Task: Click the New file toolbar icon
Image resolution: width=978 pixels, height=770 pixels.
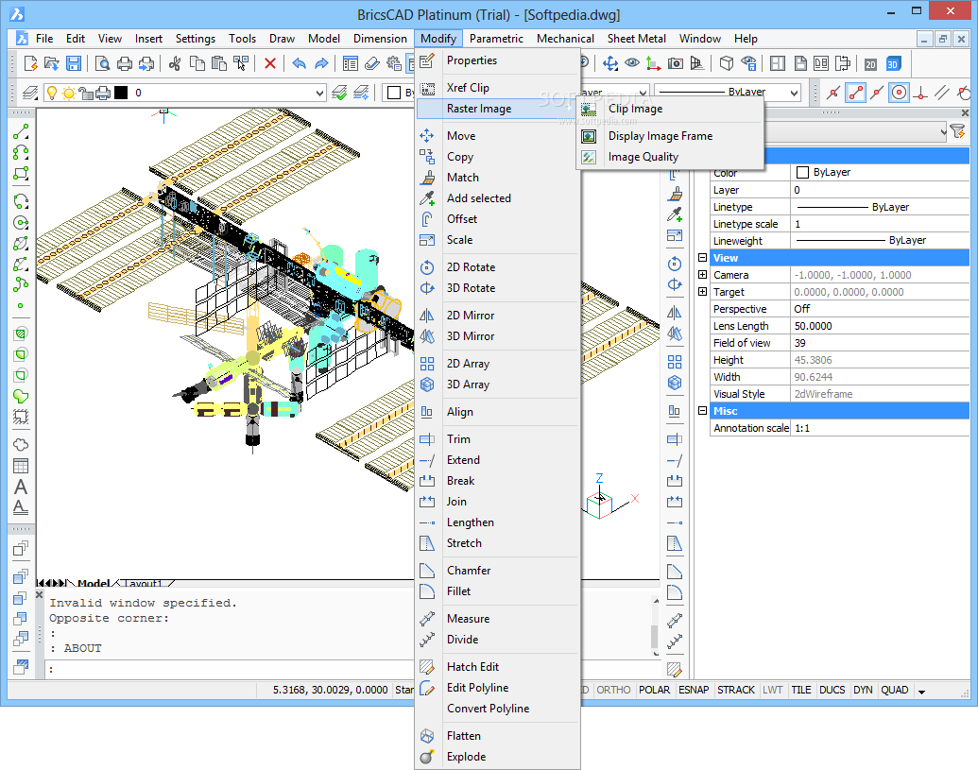Action: click(30, 63)
